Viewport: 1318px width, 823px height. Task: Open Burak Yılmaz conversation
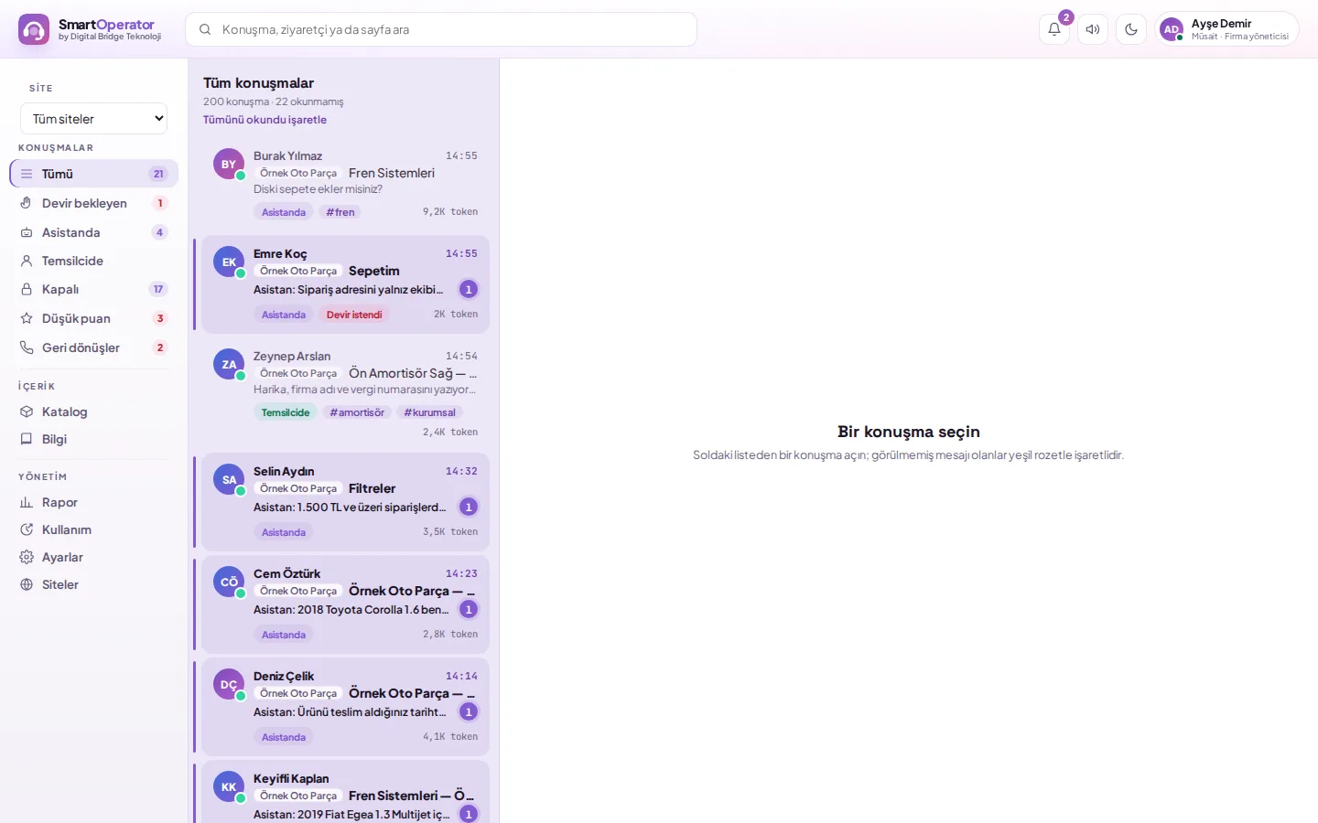coord(345,184)
